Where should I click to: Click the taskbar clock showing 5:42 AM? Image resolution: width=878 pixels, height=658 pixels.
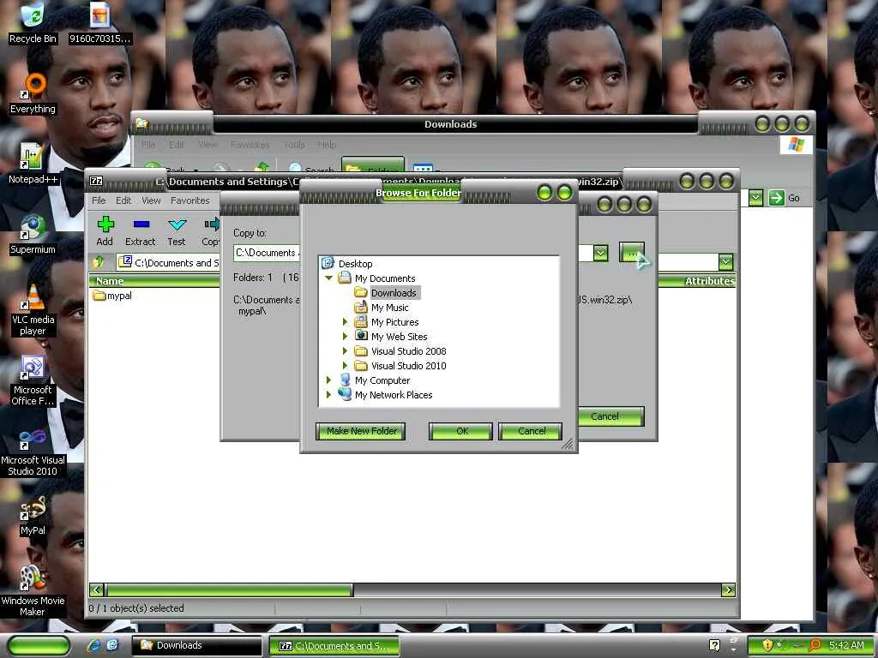846,645
